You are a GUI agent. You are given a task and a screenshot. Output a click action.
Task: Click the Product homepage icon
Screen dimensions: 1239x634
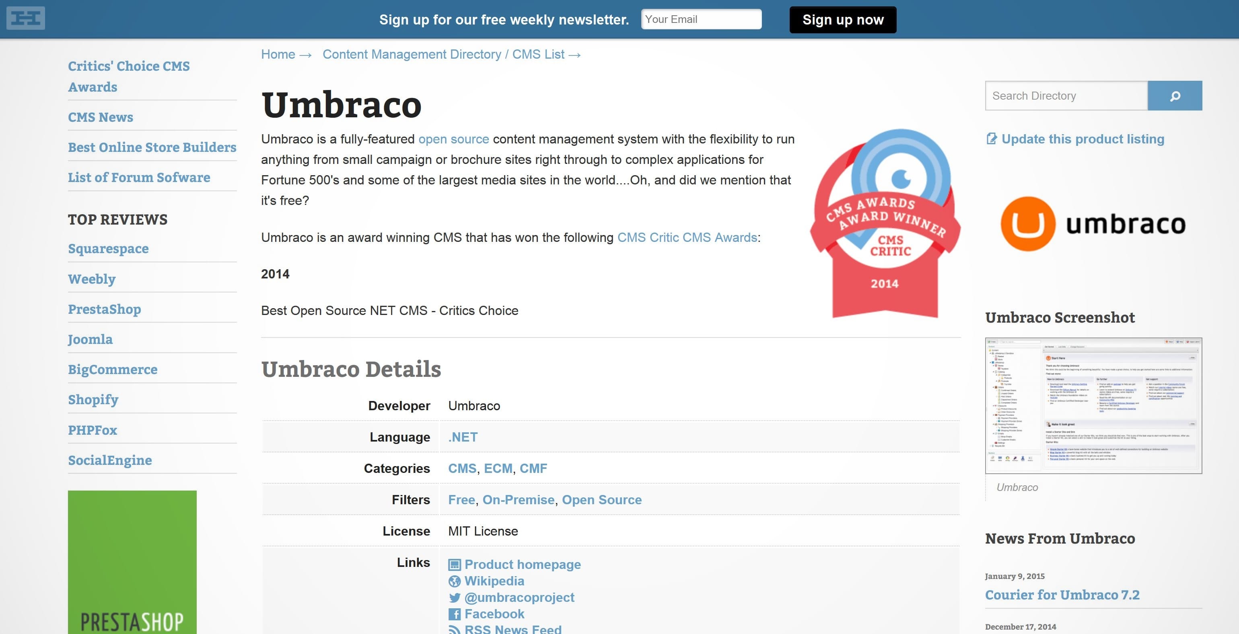coord(455,565)
